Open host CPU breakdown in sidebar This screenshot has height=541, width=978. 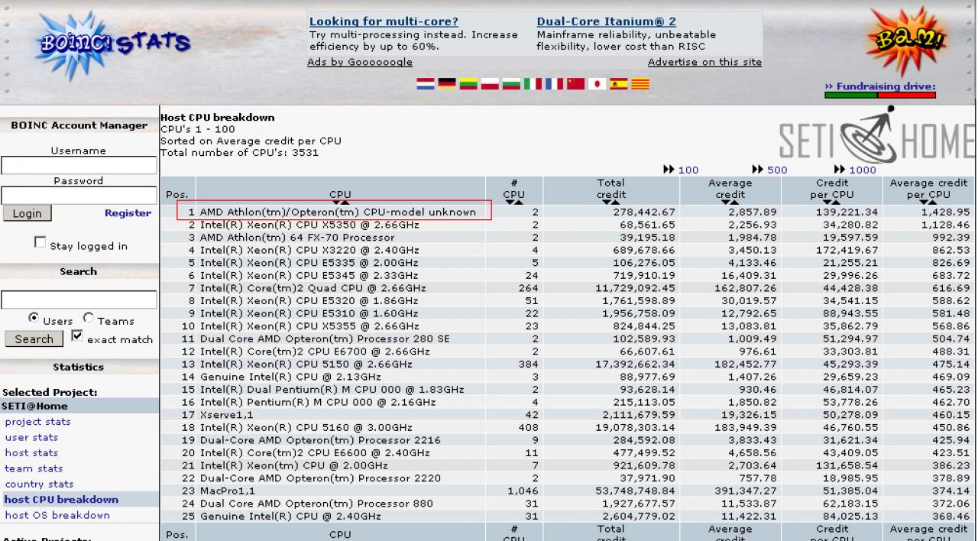(x=61, y=500)
